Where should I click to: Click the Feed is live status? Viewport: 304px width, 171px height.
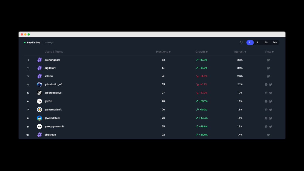click(34, 43)
